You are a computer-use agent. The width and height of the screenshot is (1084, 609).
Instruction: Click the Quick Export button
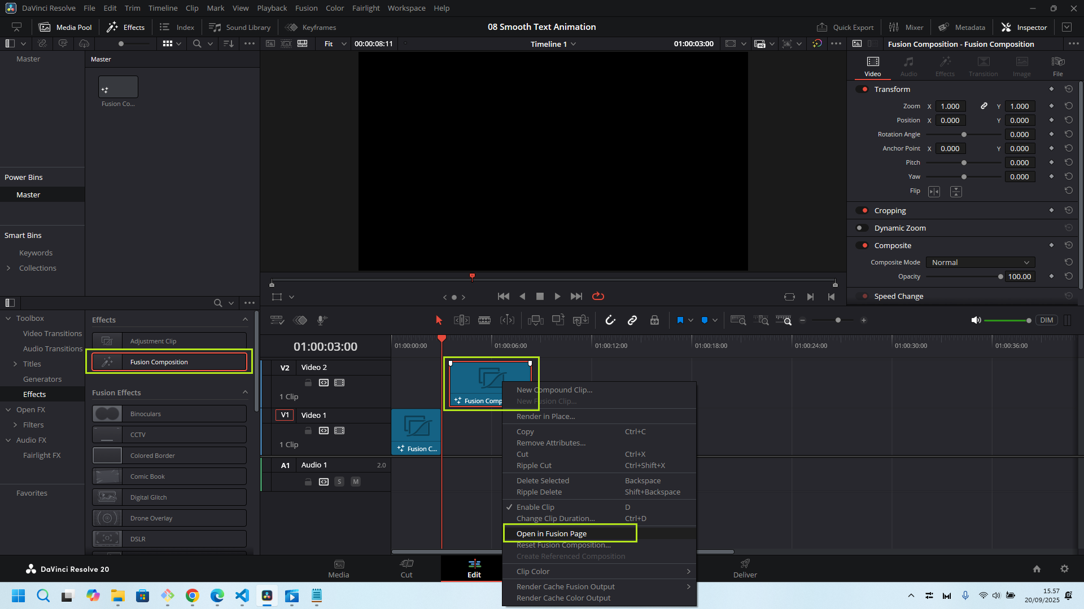tap(845, 27)
